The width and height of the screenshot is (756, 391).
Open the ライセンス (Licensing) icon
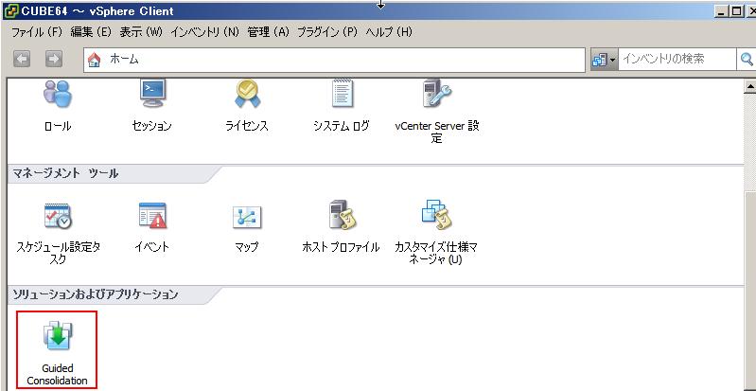pyautogui.click(x=247, y=94)
